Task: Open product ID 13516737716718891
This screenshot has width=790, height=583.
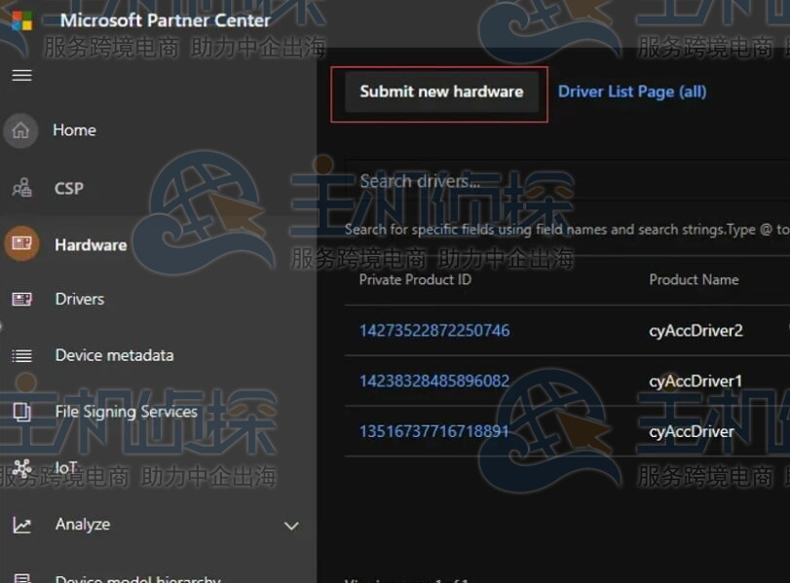Action: click(x=433, y=431)
